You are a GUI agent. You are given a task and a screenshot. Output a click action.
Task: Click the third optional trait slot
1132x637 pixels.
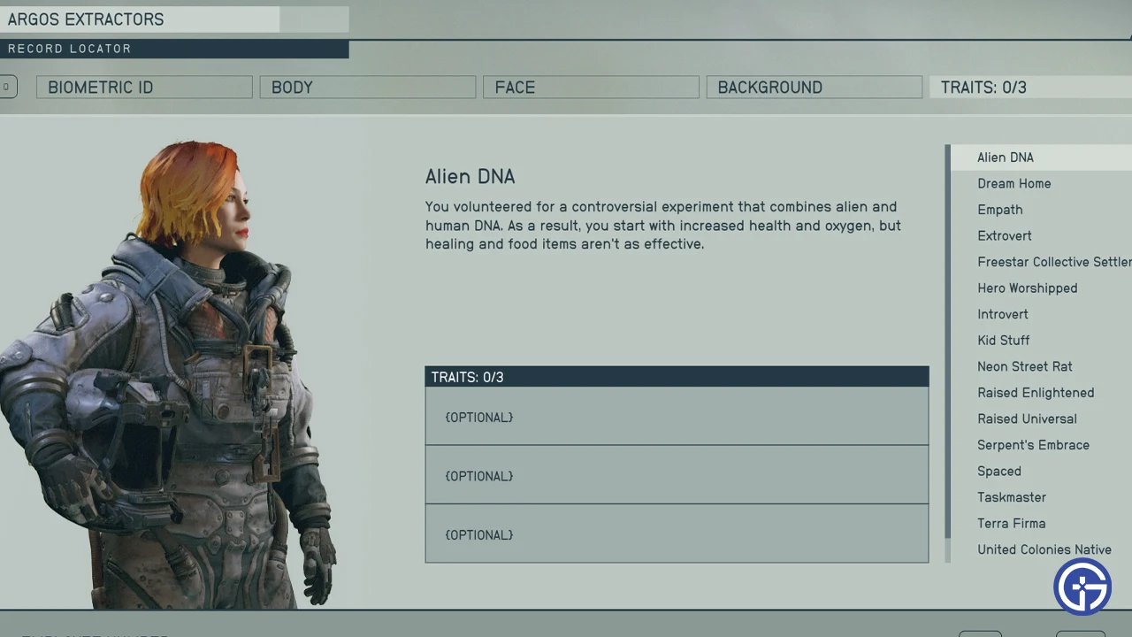point(677,534)
